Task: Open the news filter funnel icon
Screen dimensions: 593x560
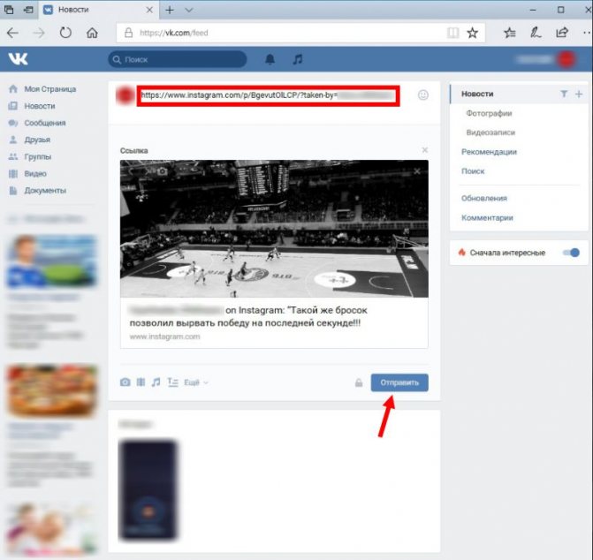Action: coord(564,94)
